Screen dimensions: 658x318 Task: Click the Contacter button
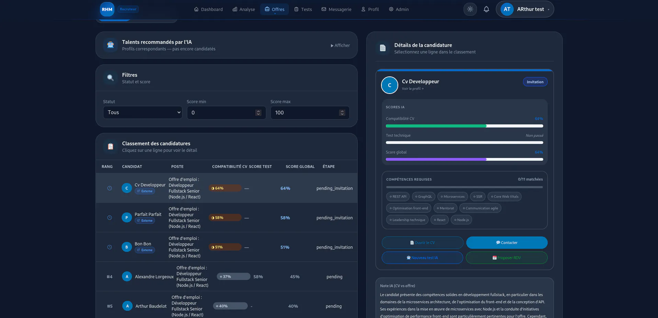coord(507,243)
